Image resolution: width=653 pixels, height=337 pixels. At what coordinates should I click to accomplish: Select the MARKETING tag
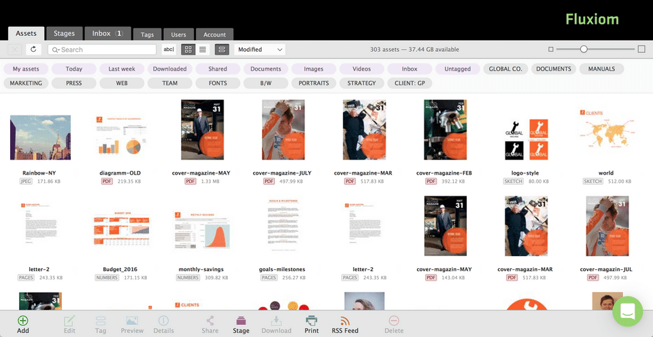click(x=26, y=83)
